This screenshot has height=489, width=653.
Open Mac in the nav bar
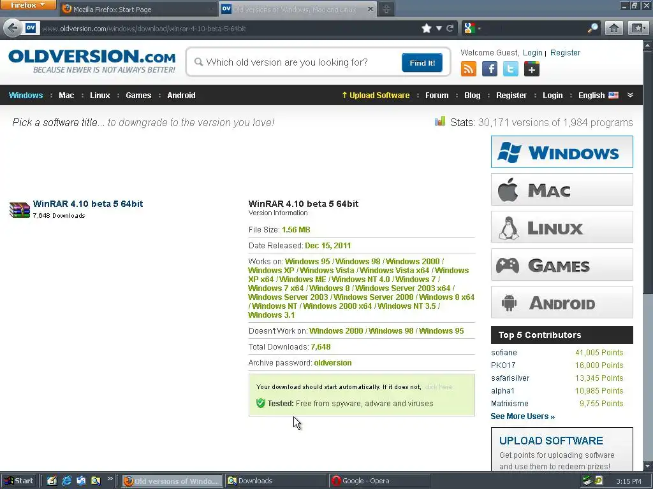tap(66, 96)
